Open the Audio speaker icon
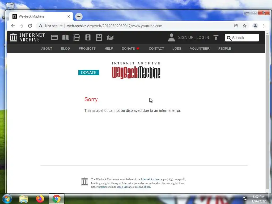272x204 pixels. pyautogui.click(x=88, y=37)
